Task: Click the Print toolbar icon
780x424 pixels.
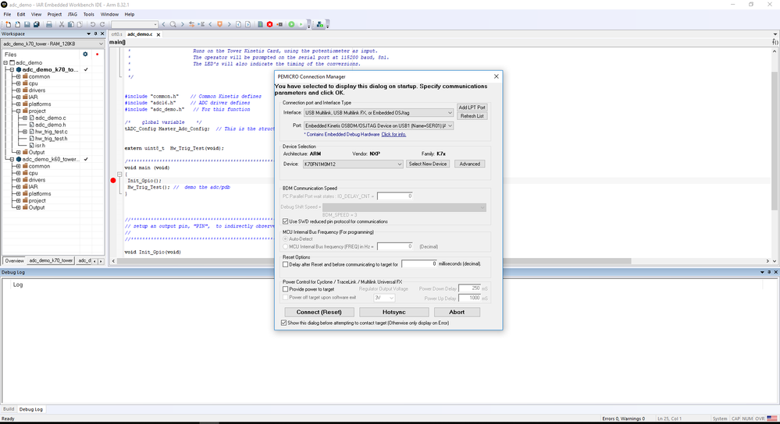Action: (48, 24)
